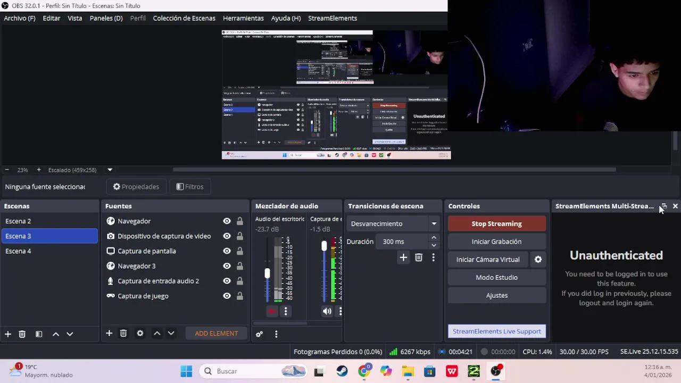Click the Stop Streaming button
Screen dimensions: 681x383
(497, 224)
